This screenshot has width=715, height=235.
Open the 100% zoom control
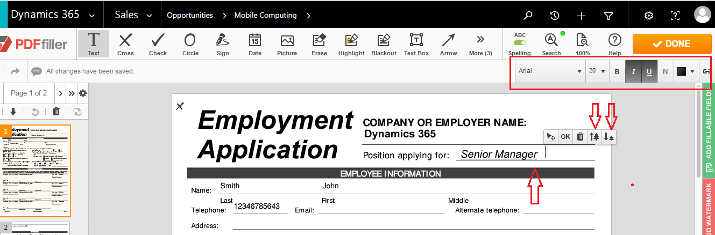coord(583,43)
